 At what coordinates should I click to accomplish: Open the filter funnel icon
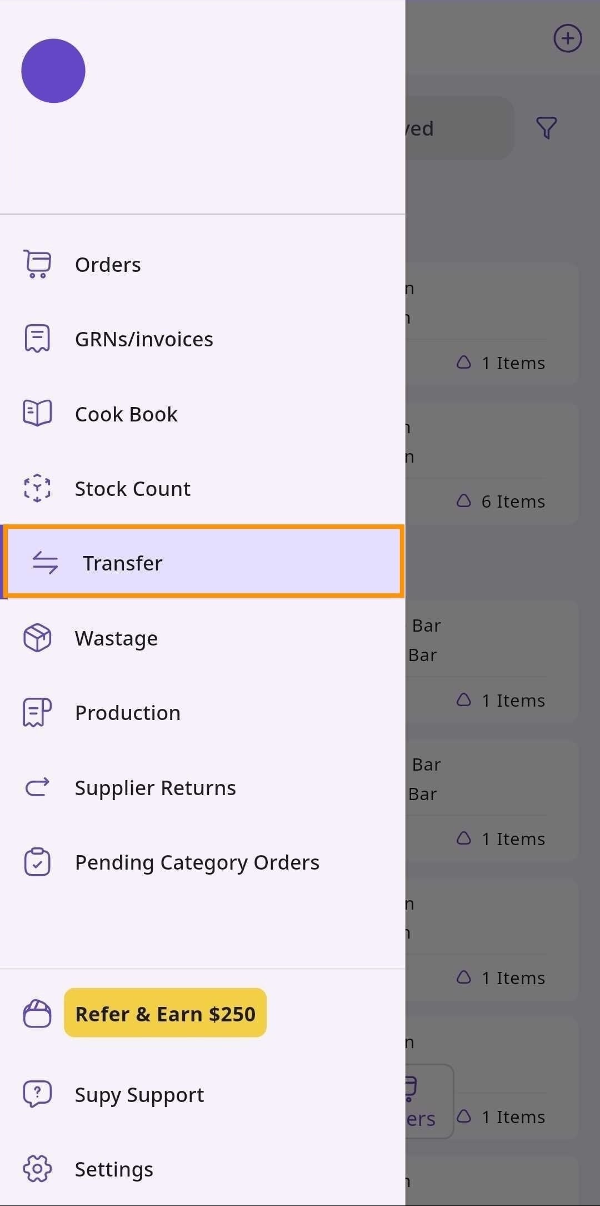click(x=546, y=128)
